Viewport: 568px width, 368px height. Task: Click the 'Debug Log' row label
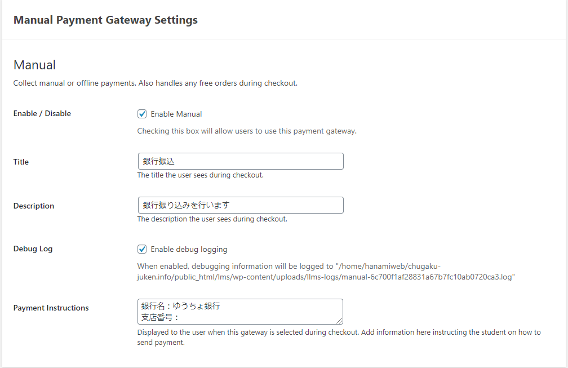[33, 249]
